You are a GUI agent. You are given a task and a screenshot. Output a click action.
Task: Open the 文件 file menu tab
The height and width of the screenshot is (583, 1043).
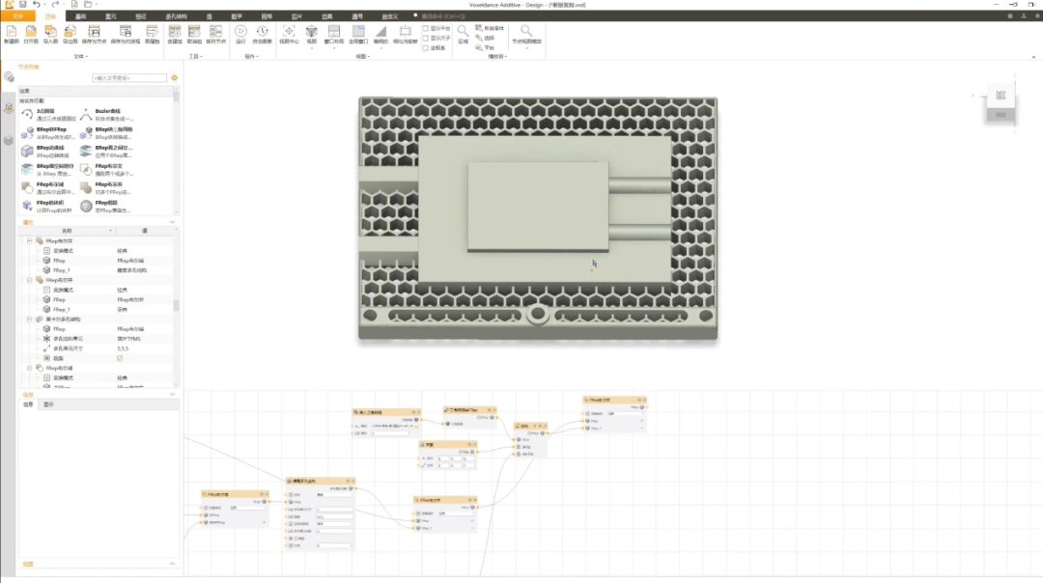(18, 16)
